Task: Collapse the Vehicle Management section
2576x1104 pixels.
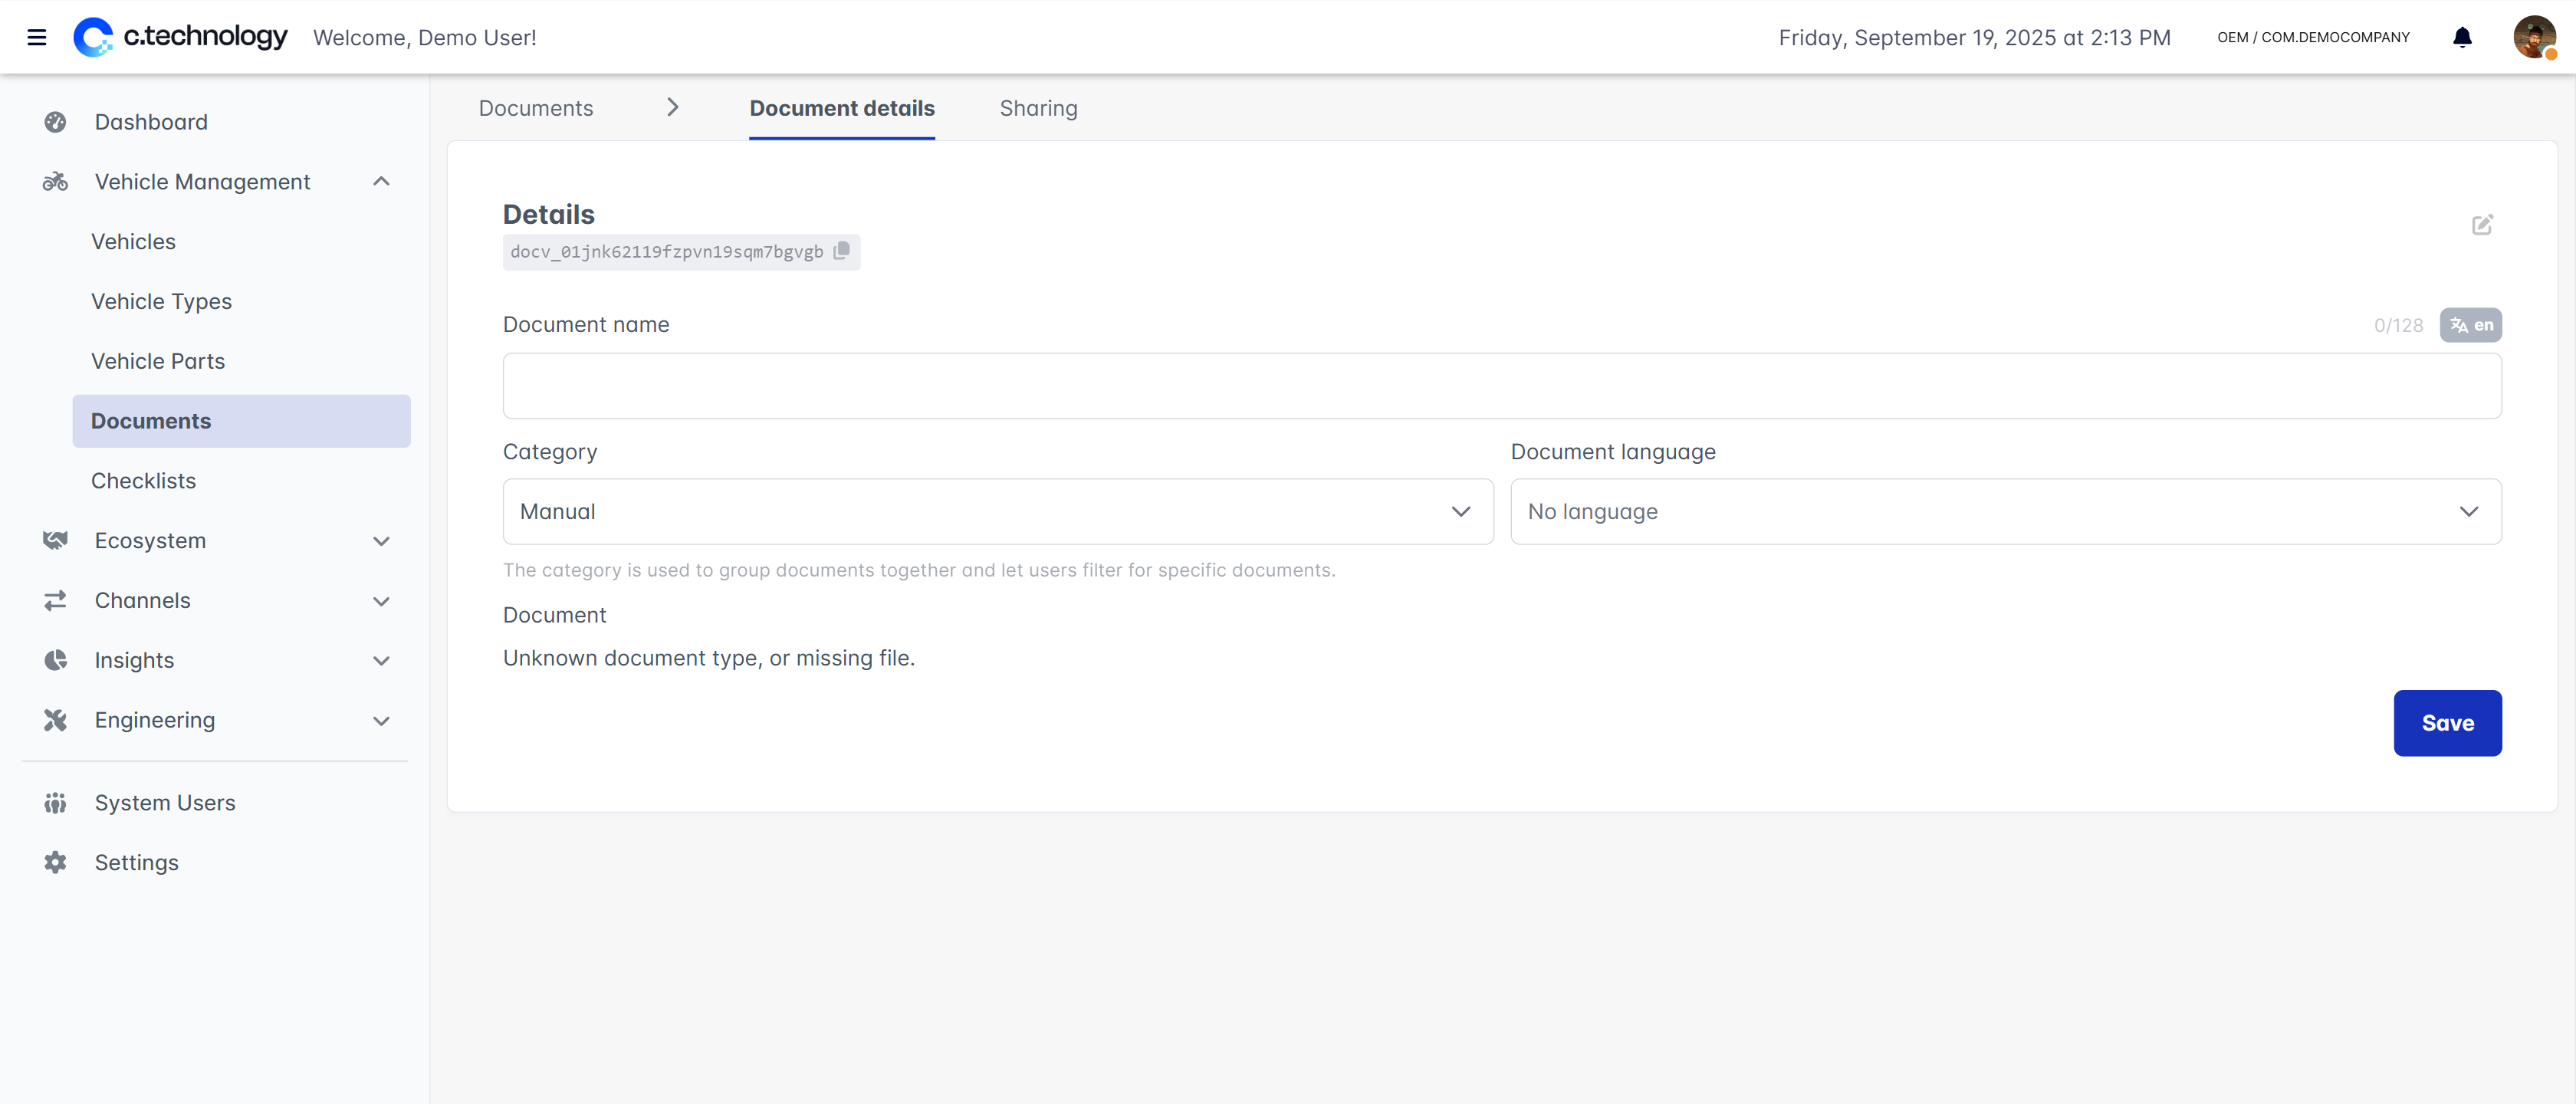Action: [381, 181]
